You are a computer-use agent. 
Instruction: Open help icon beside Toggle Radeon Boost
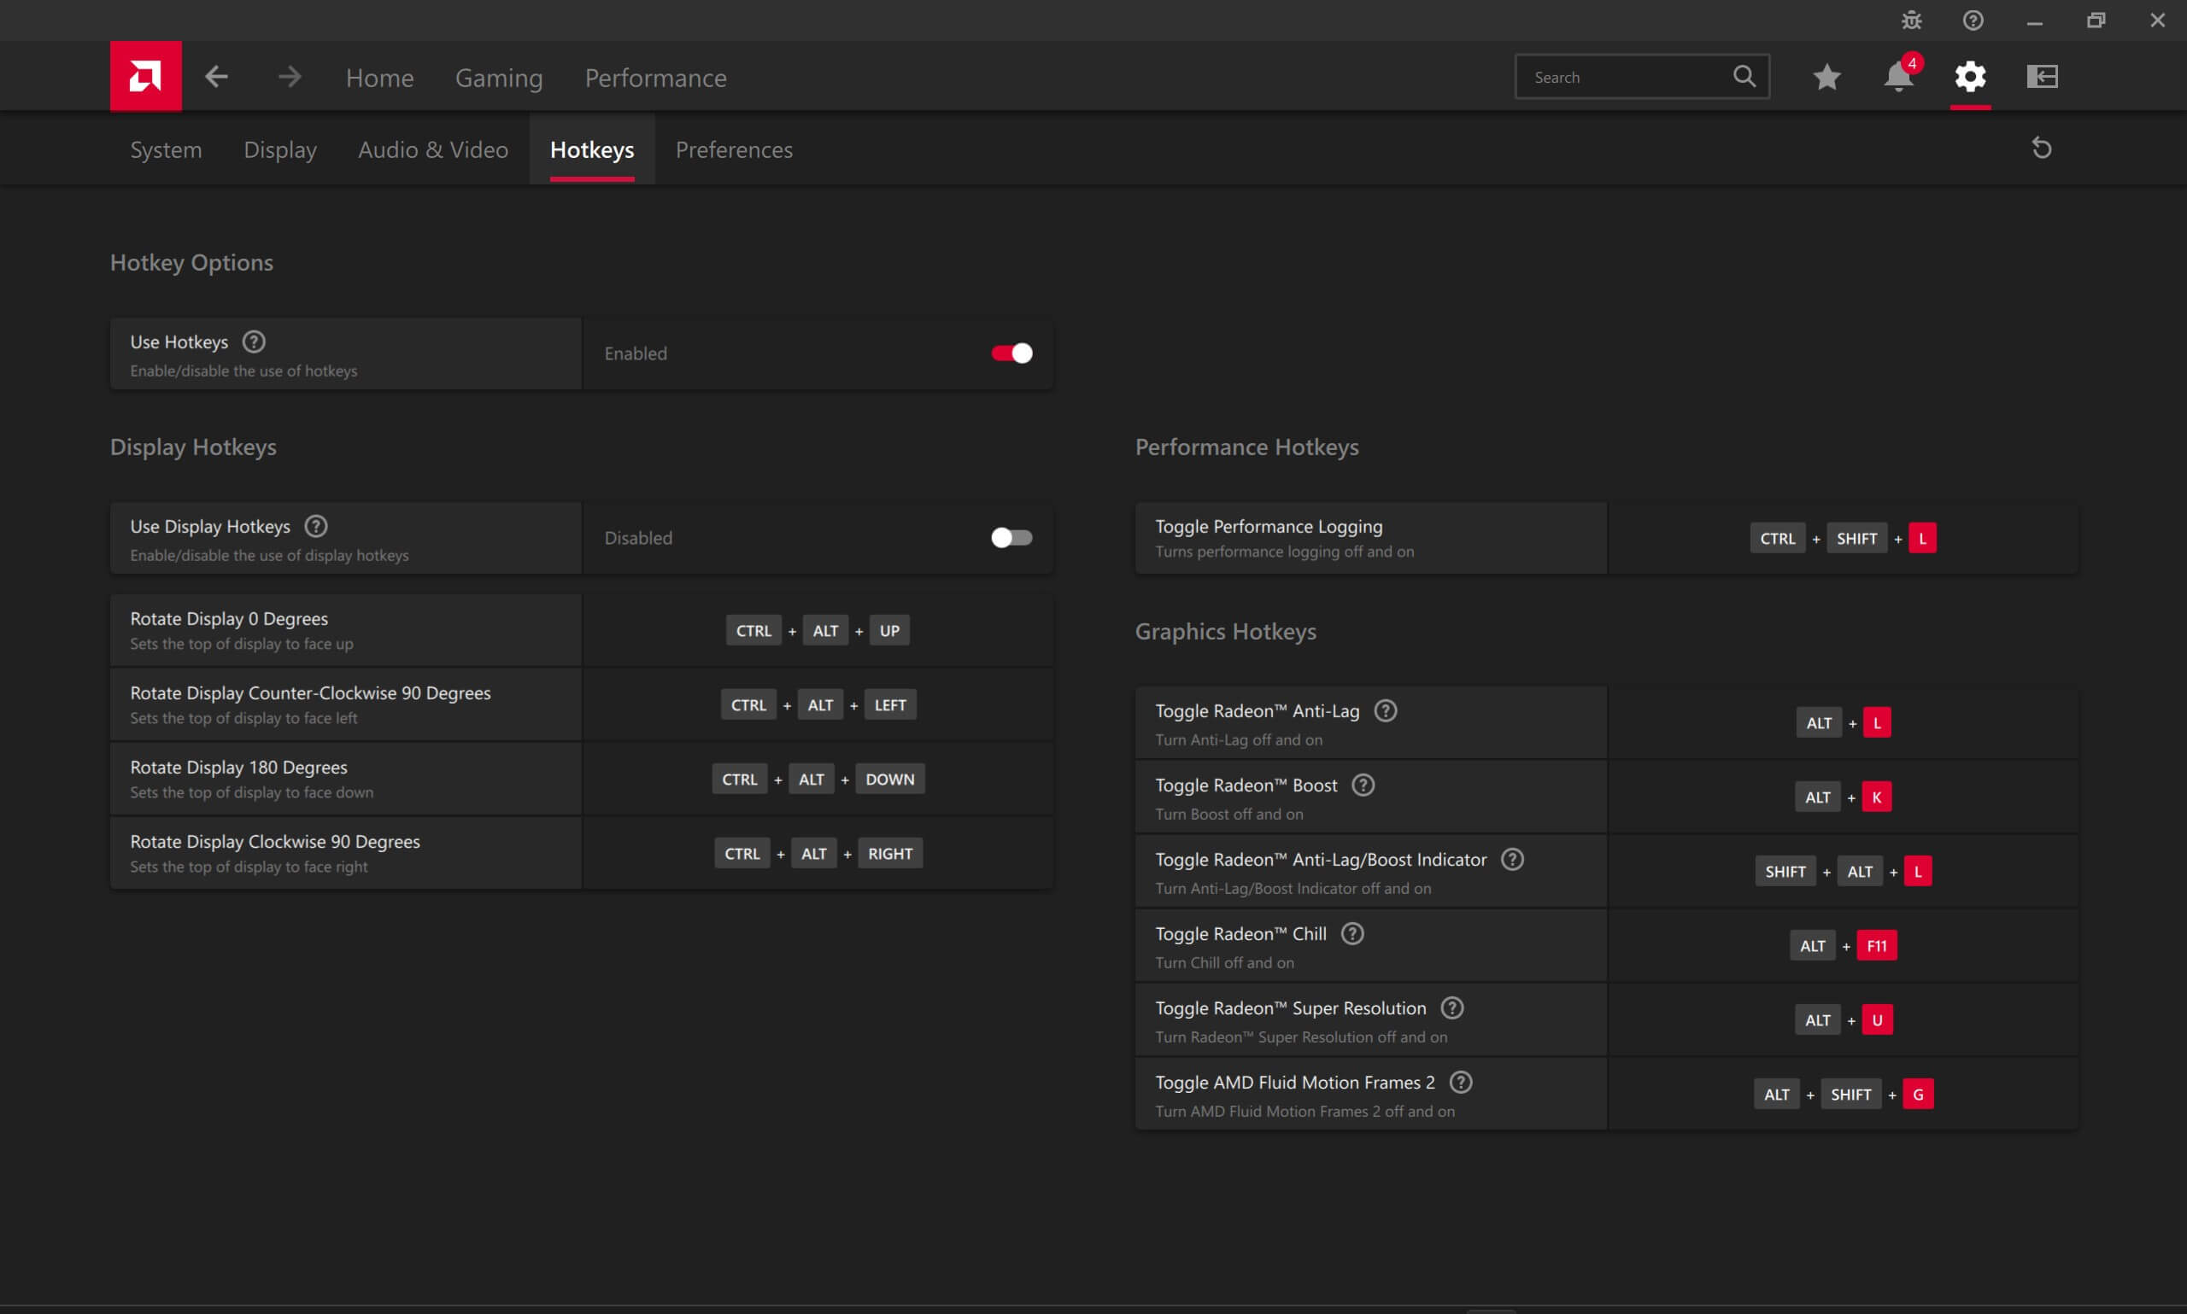click(x=1363, y=785)
